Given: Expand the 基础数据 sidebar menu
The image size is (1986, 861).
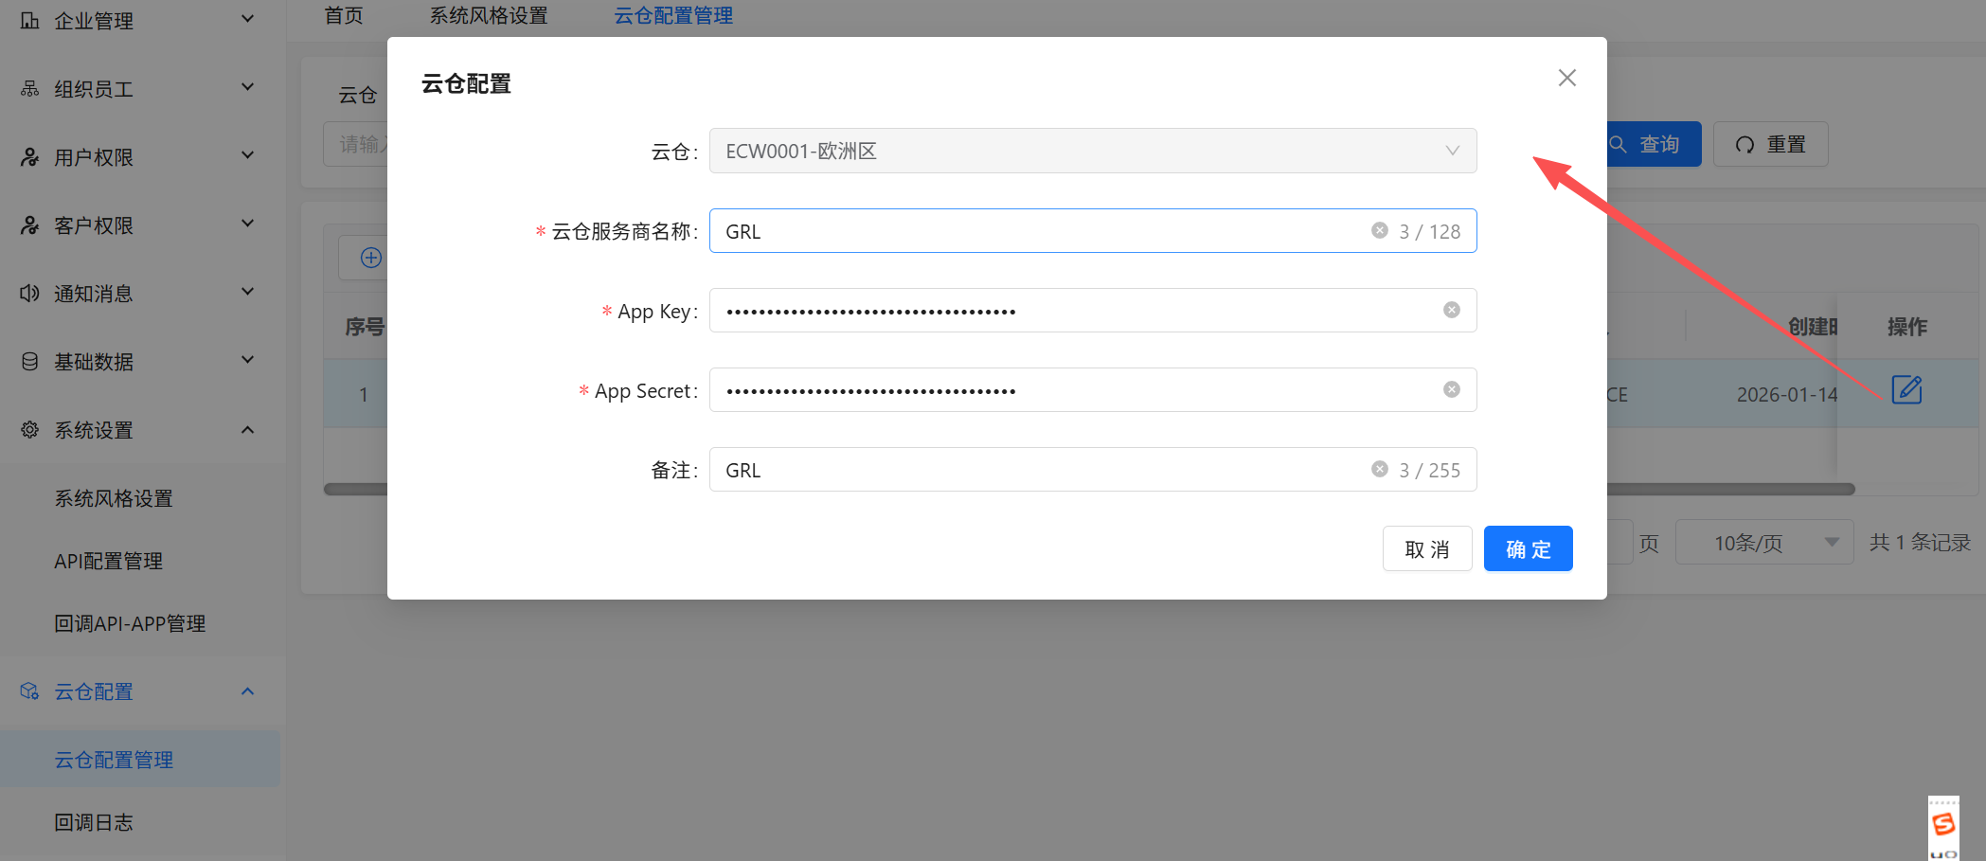Looking at the screenshot, I should [138, 362].
